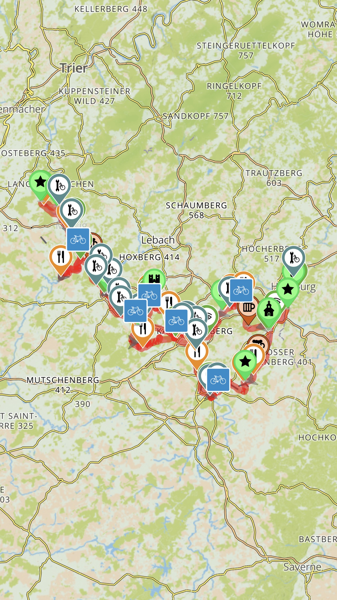Select the green star pin near Homburg
This screenshot has height=600, width=337.
coord(288,290)
